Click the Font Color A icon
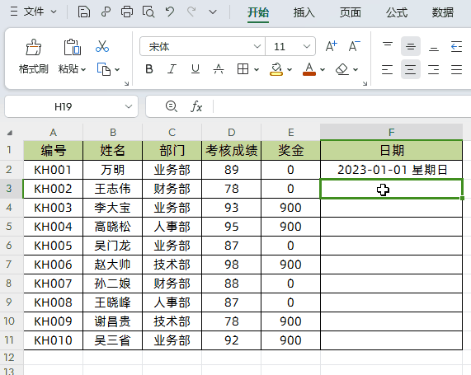The width and height of the screenshot is (471, 375). click(x=309, y=69)
